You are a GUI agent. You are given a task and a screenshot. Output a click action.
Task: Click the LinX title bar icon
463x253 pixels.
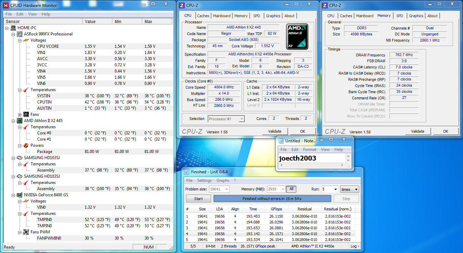[186, 172]
